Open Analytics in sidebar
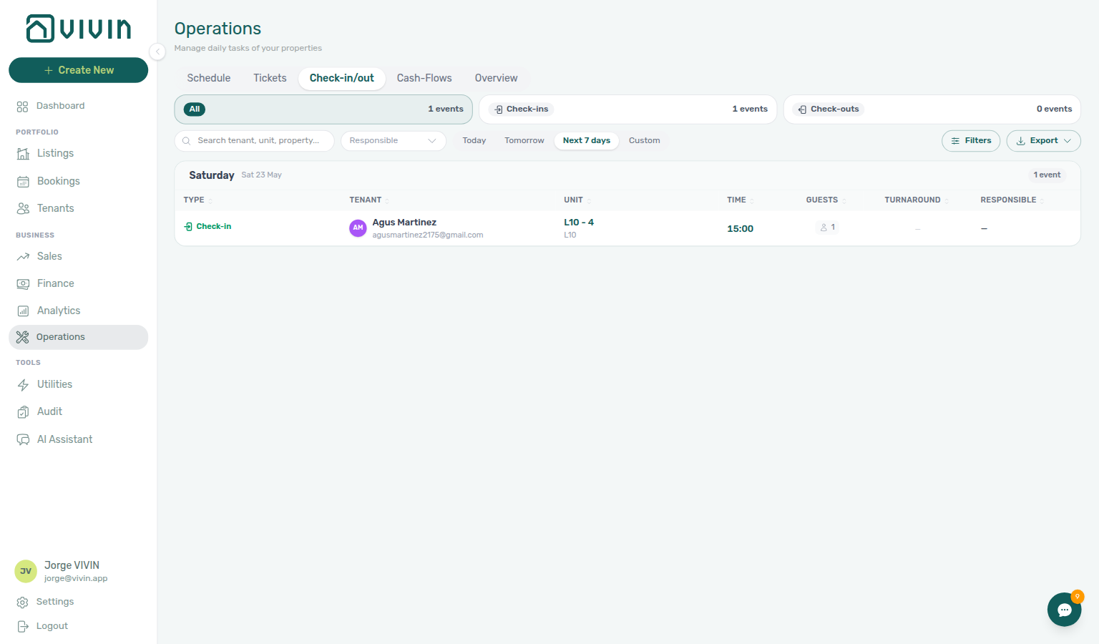This screenshot has width=1099, height=644. [x=59, y=311]
